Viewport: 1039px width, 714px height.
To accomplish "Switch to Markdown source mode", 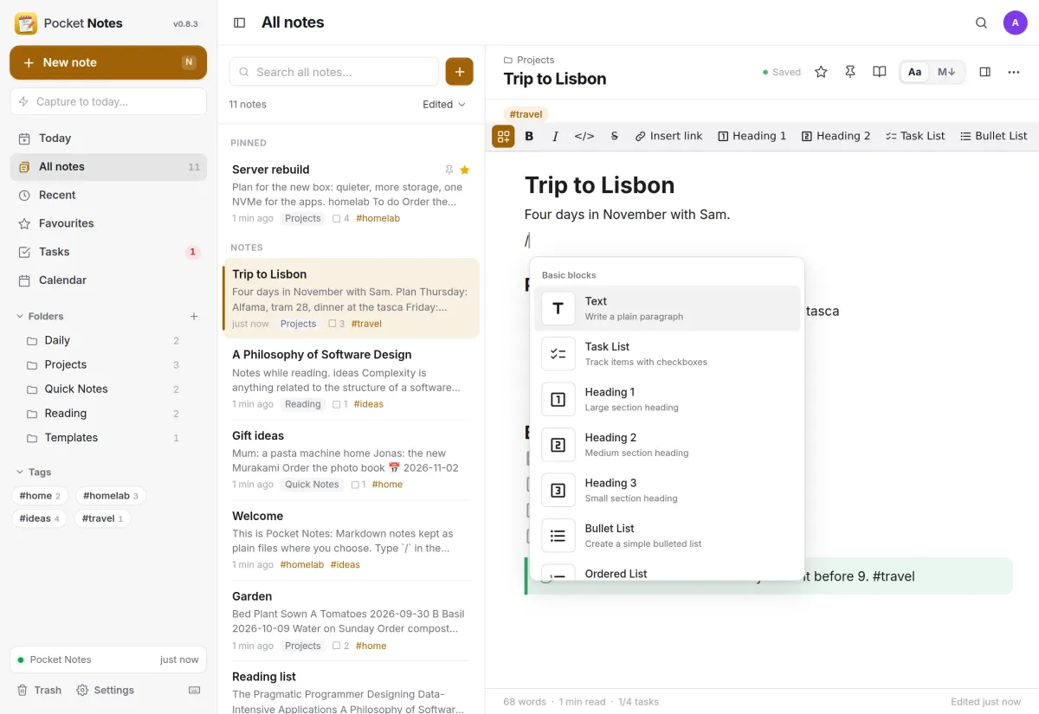I will point(946,72).
